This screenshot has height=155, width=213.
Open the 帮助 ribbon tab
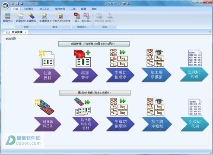[x=94, y=9]
